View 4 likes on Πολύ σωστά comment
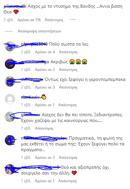The width and height of the screenshot is (130, 189). pos(45,52)
